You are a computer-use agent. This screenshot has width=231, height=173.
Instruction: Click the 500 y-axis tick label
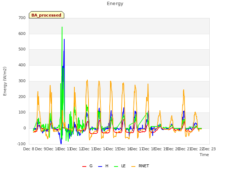[x=22, y=49]
